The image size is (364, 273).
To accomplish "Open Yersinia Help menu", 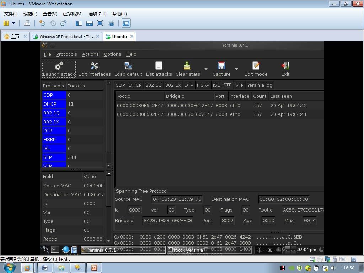I will tap(131, 54).
